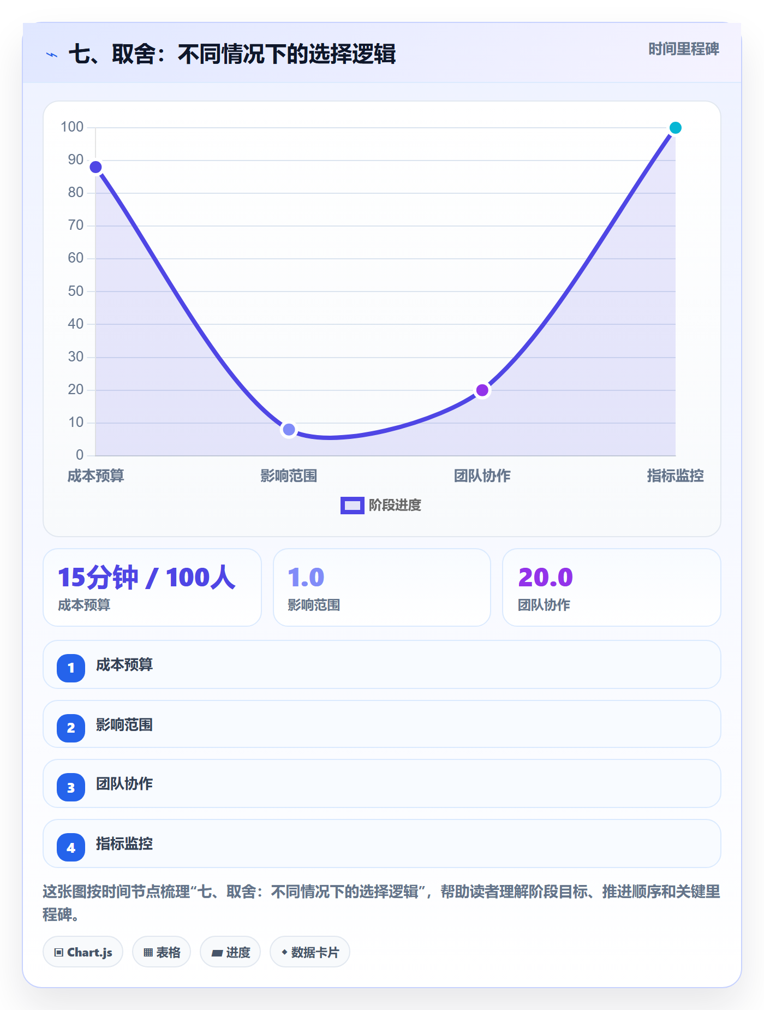This screenshot has width=764, height=1010.
Task: Click step 3 number badge
Action: click(x=71, y=787)
